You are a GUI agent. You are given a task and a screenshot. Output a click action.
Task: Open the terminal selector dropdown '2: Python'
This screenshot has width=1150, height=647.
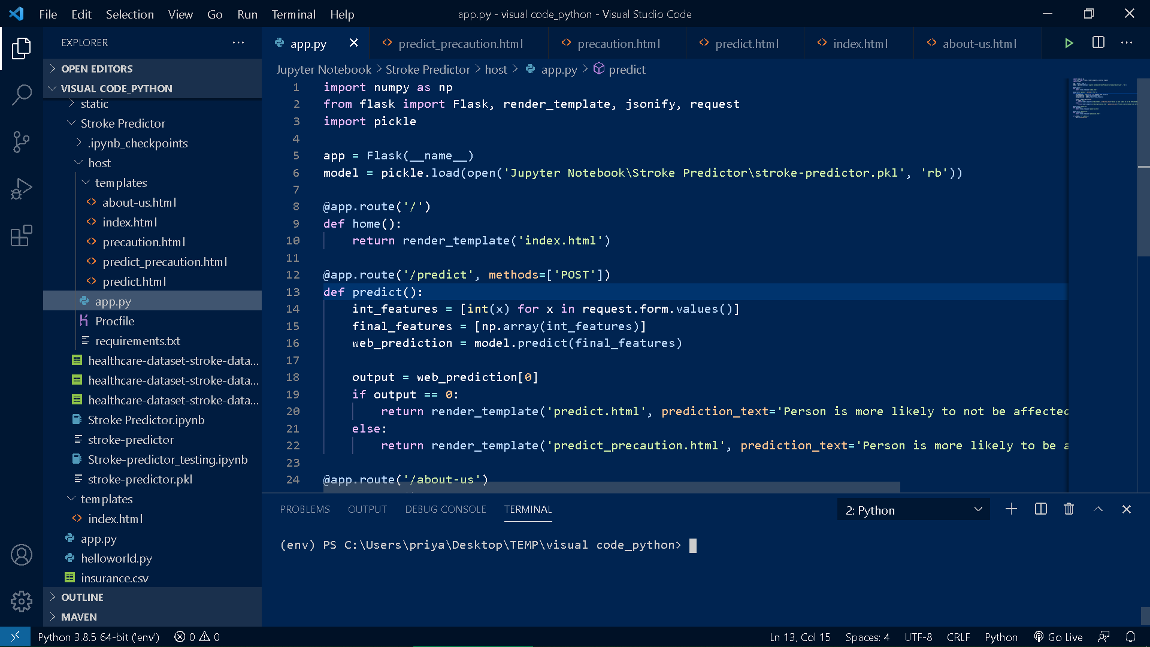[913, 510]
